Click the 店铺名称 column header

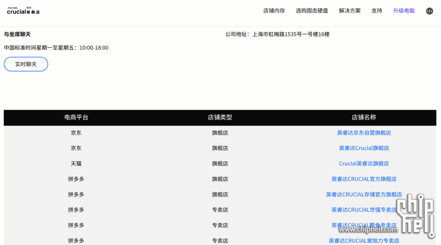(364, 117)
